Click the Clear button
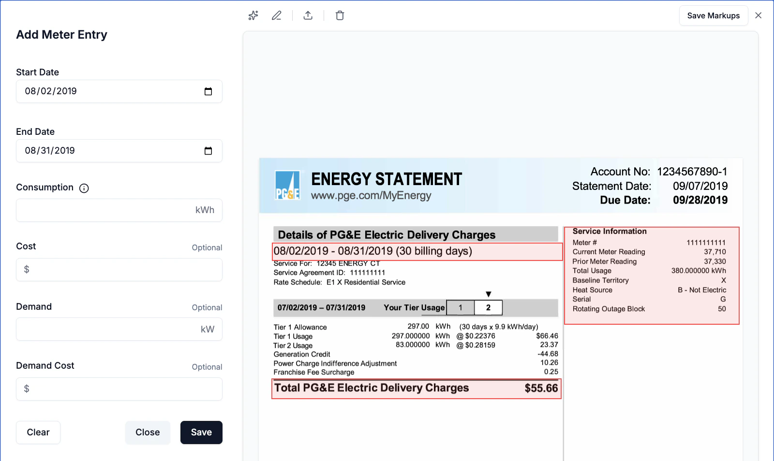774x461 pixels. (x=38, y=432)
